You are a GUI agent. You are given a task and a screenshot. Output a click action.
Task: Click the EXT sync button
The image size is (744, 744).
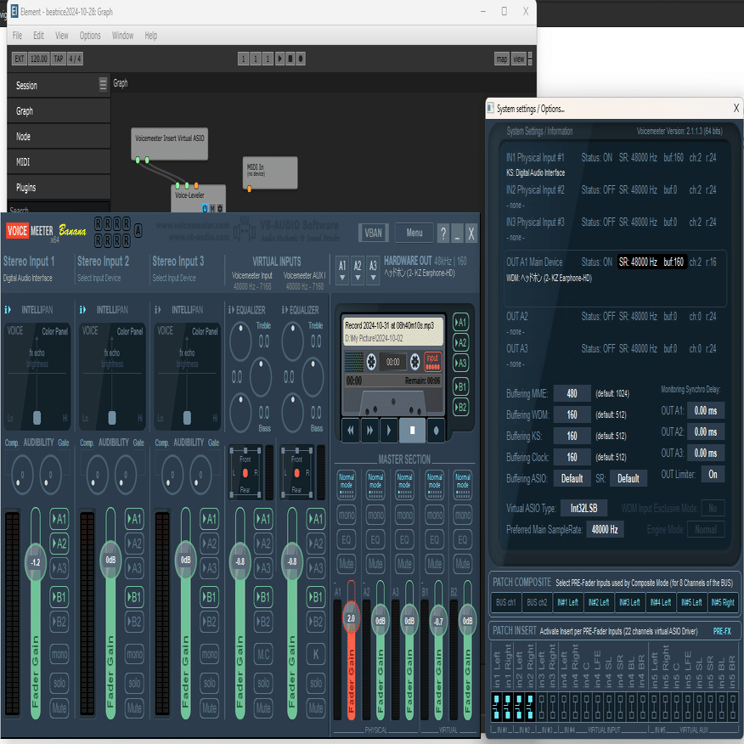click(x=19, y=59)
